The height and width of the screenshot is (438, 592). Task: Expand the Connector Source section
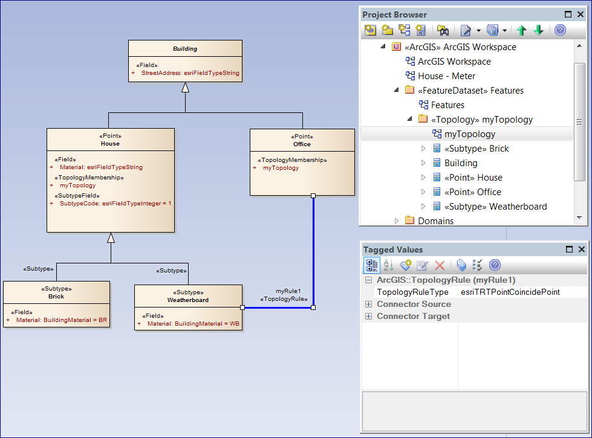click(369, 304)
